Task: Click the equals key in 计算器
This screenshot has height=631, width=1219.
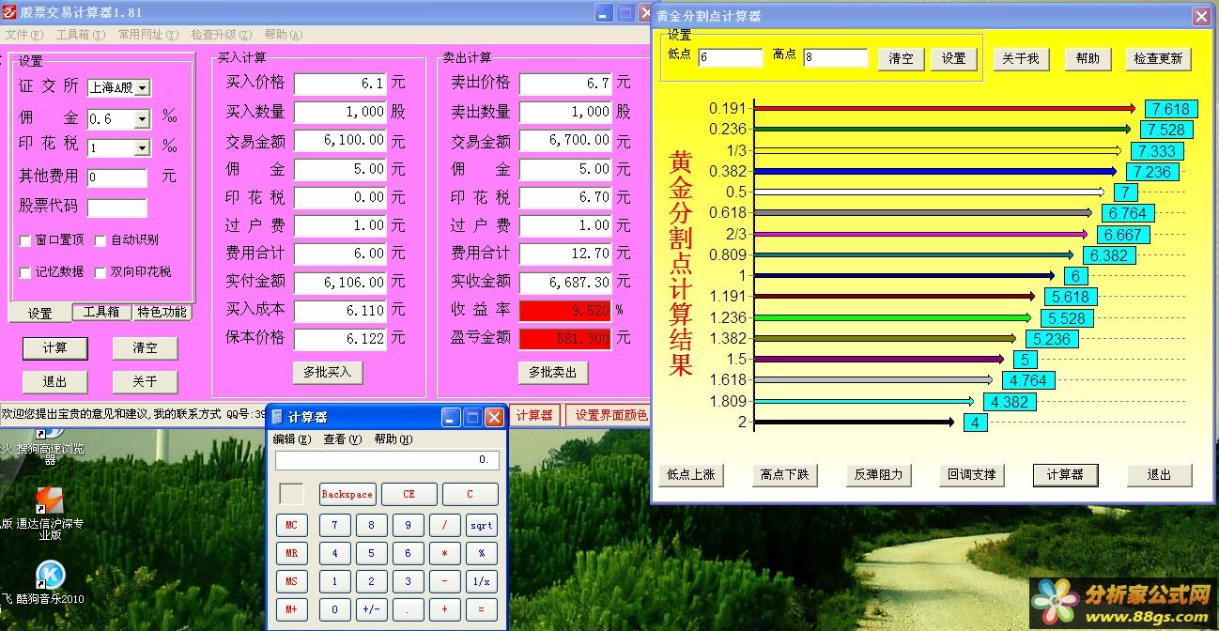Action: (482, 610)
